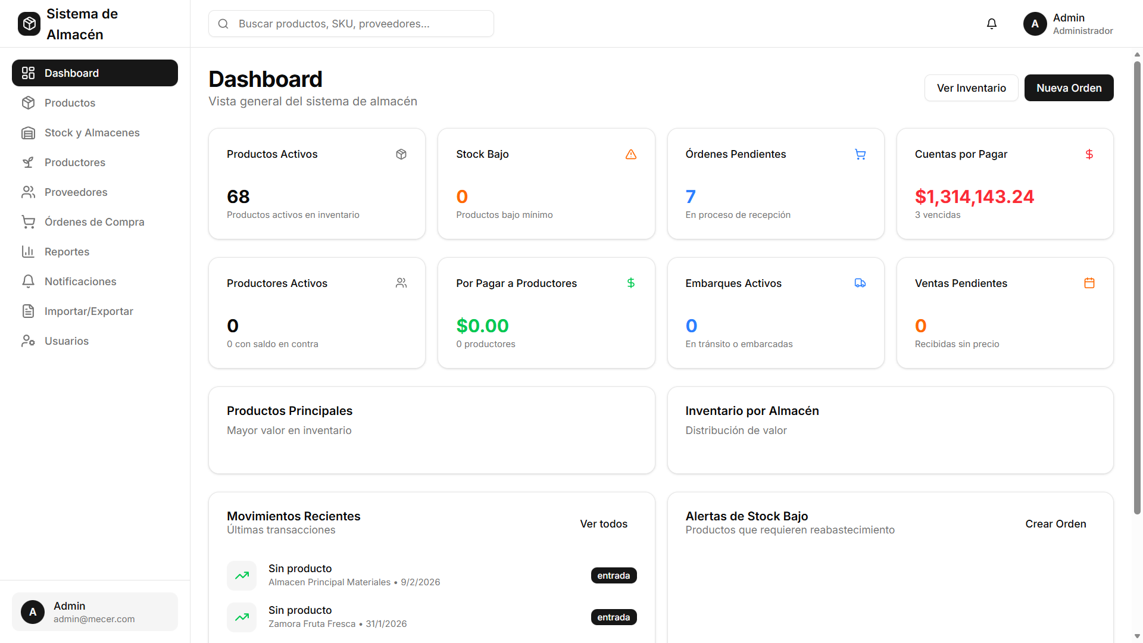Viewport: 1143px width, 643px height.
Task: Navigate to Reportes page
Action: point(67,252)
